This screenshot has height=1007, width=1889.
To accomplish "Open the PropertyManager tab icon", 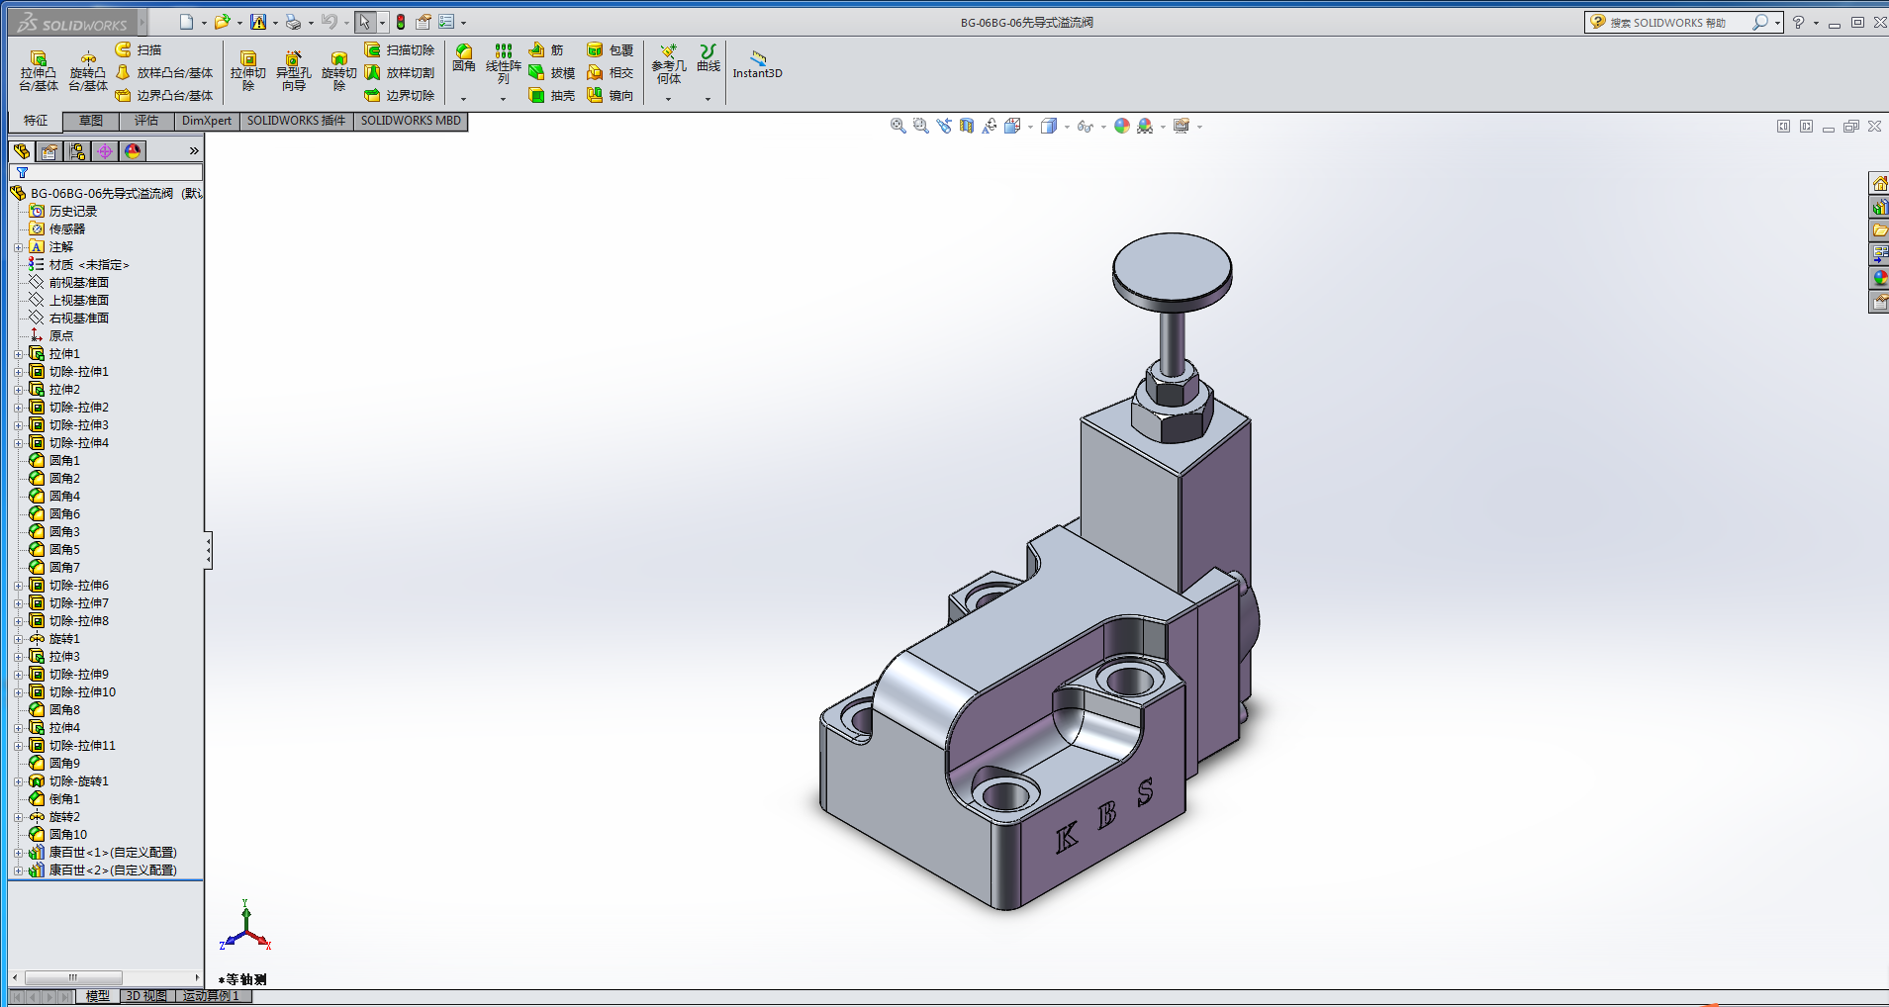I will [49, 151].
